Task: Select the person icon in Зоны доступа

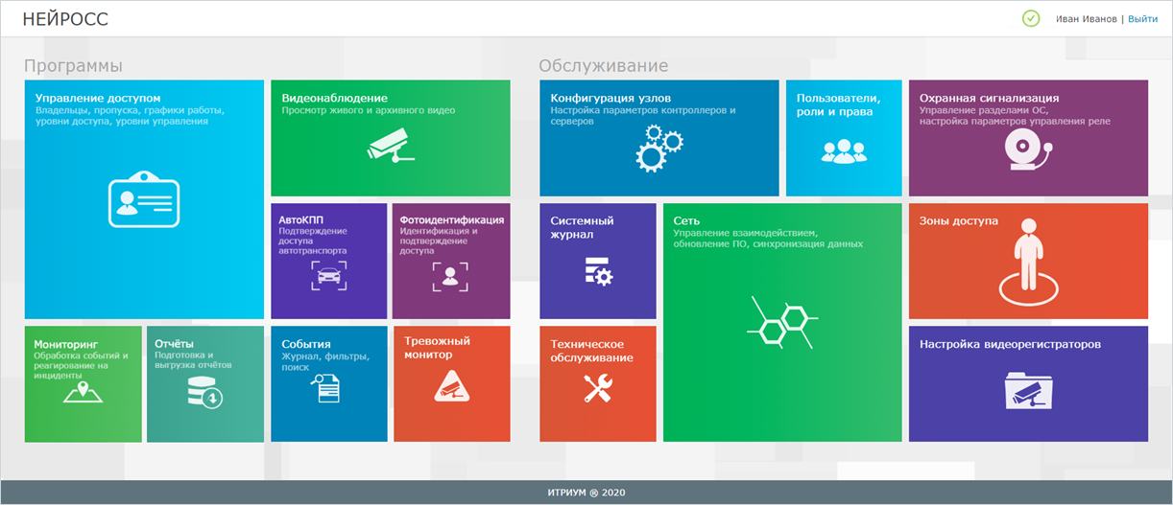Action: click(x=1028, y=260)
